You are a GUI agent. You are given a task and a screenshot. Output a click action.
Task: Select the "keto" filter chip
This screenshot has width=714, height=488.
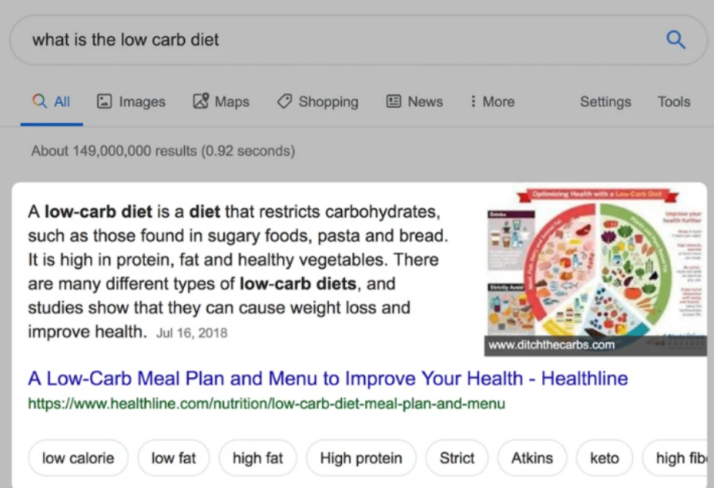604,459
